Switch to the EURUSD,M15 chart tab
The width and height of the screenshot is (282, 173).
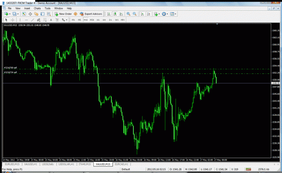[12, 164]
